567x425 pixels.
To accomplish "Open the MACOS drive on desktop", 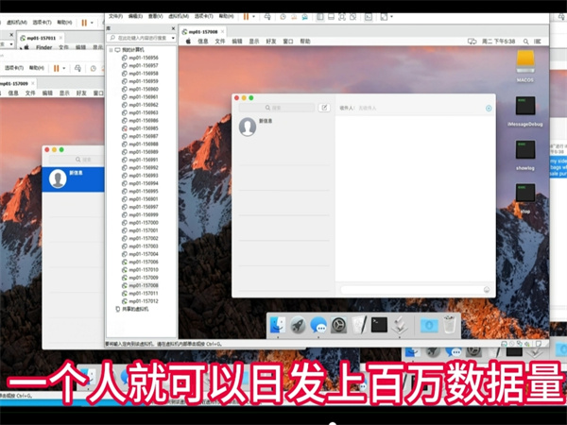I will tap(526, 62).
